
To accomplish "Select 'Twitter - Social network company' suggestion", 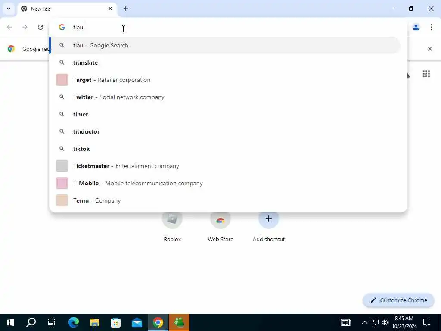I will point(225,97).
